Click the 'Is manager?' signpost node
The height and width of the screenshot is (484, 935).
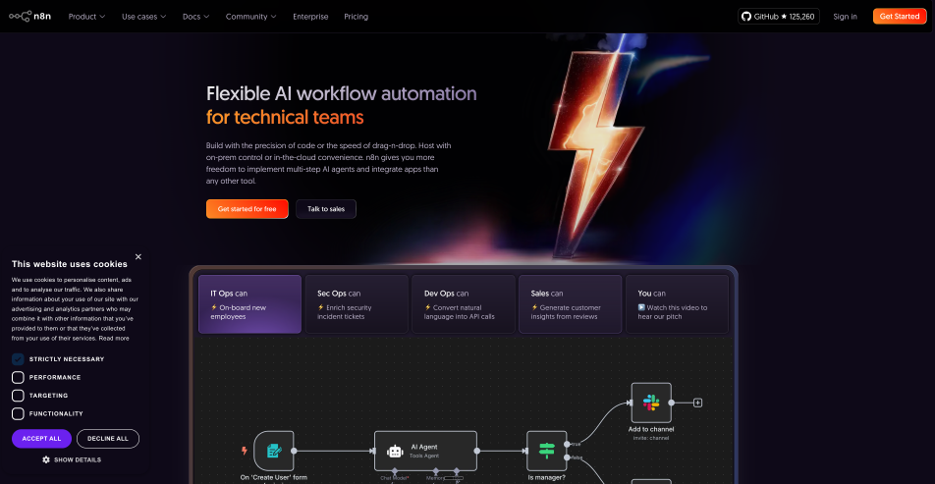tap(547, 451)
